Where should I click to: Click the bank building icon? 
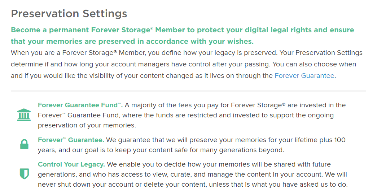[24, 115]
